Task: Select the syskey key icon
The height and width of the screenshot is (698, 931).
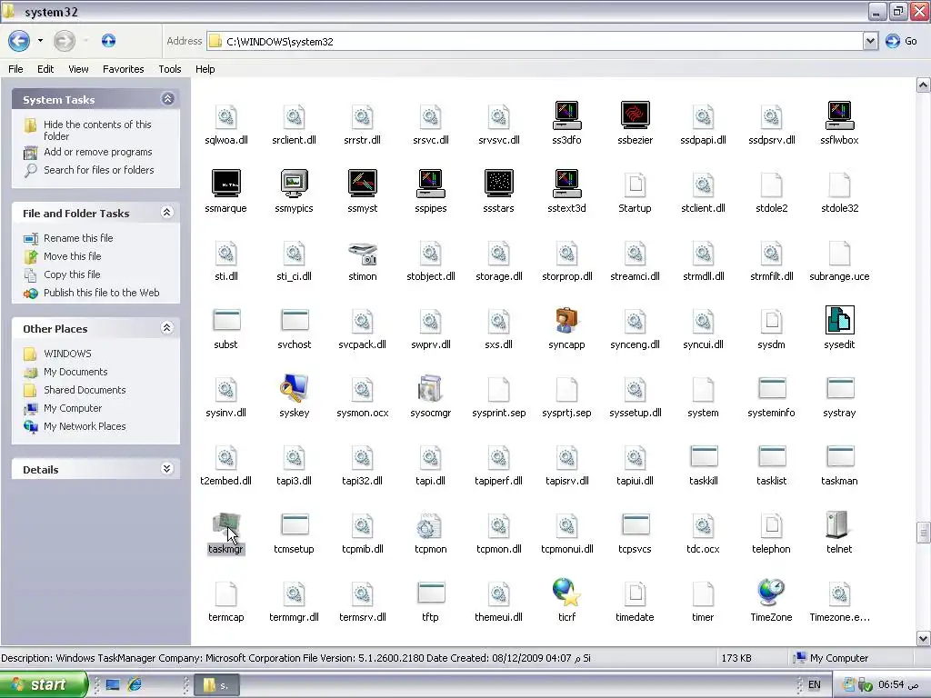Action: coord(294,389)
